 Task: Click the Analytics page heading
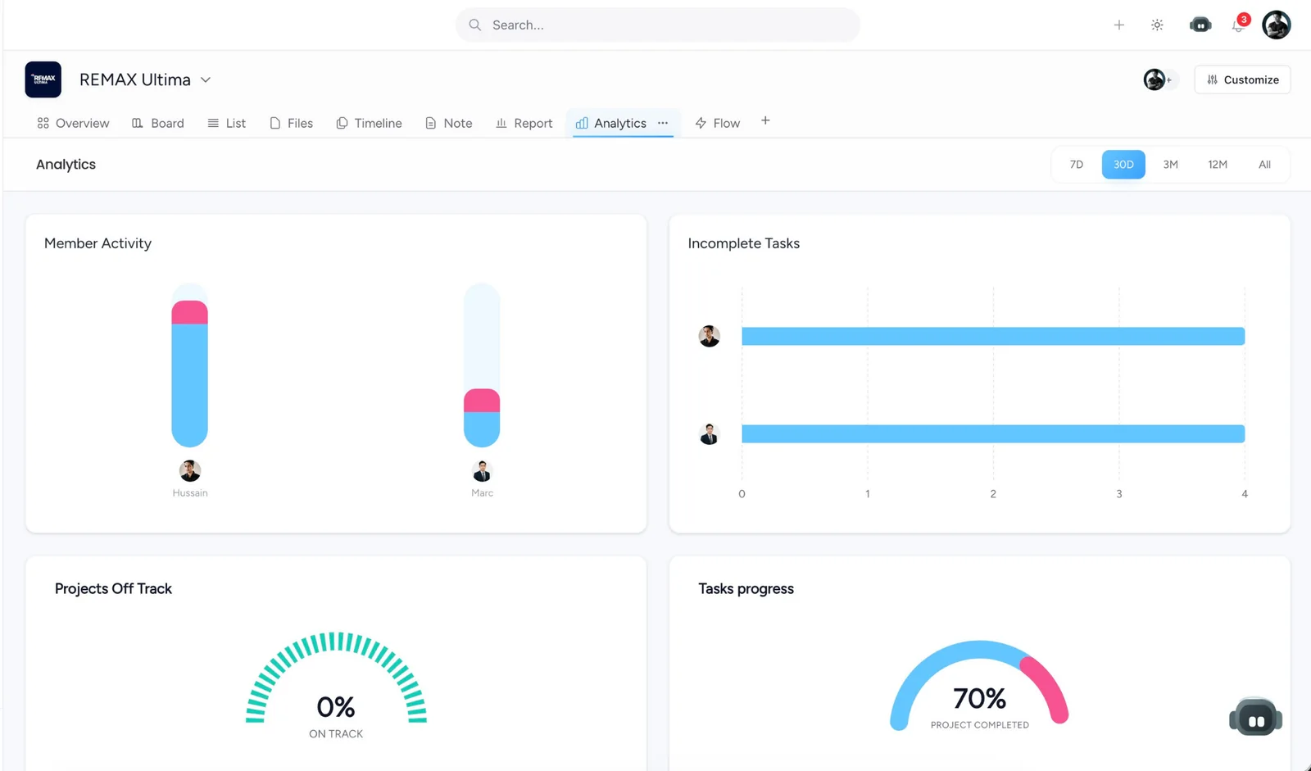(x=66, y=165)
